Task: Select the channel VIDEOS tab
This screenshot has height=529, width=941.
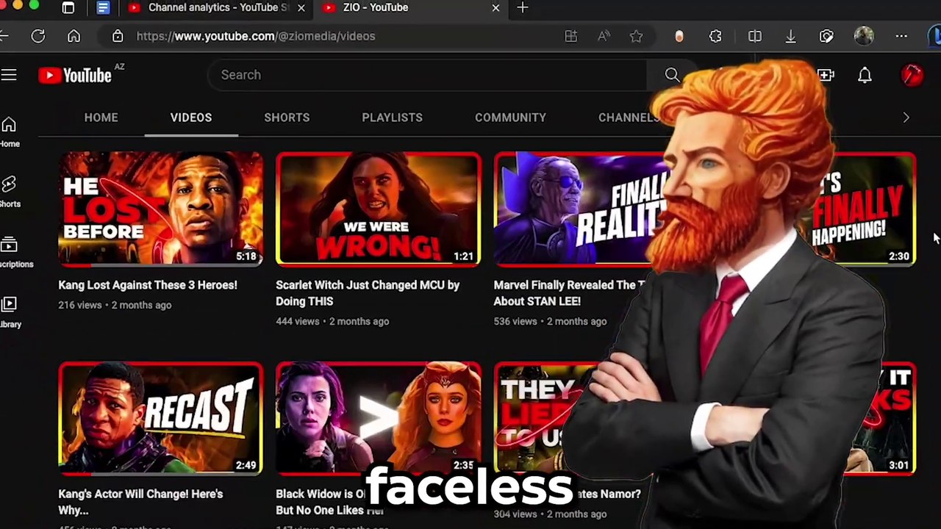Action: (191, 118)
